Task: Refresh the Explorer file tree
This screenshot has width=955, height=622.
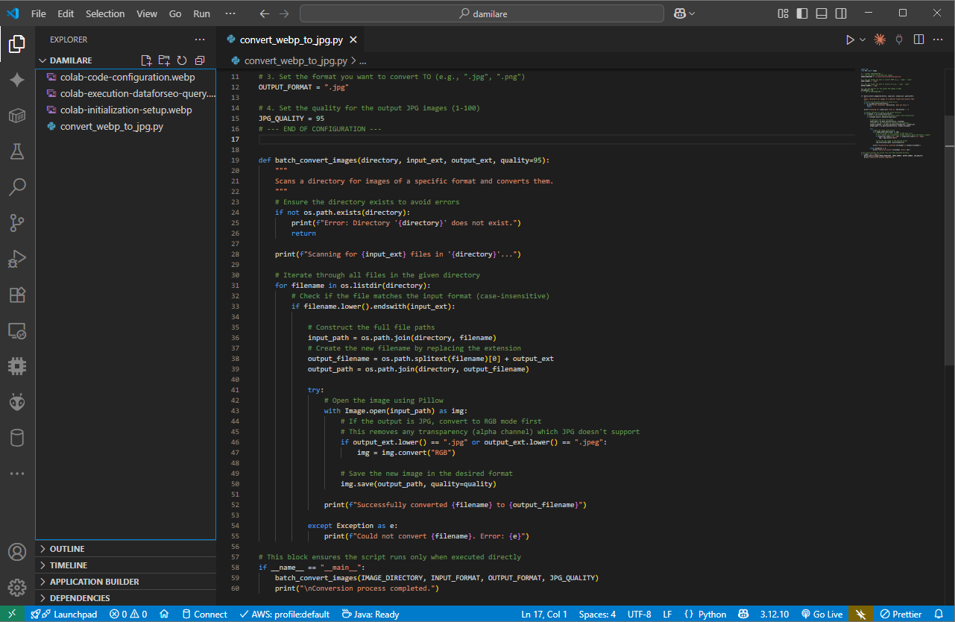Action: 182,60
